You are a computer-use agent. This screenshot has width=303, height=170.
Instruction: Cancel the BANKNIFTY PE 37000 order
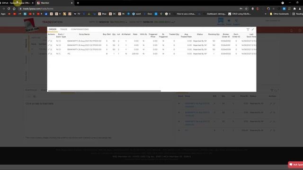[51, 41]
